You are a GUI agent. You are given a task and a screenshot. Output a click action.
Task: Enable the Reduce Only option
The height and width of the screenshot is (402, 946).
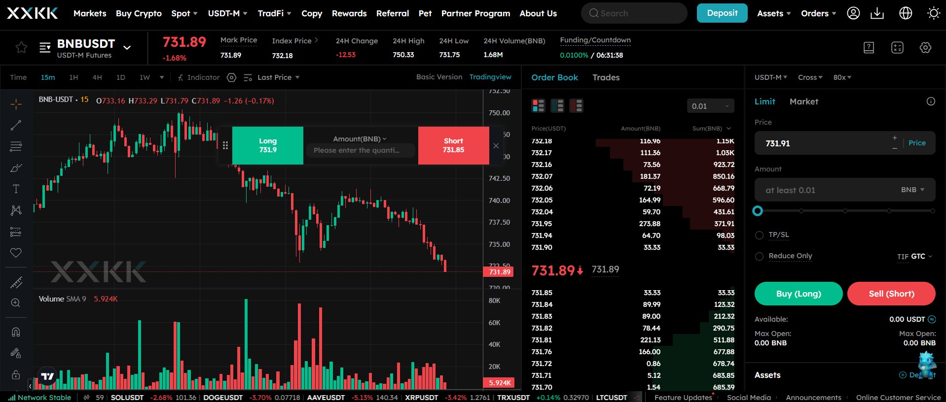759,256
